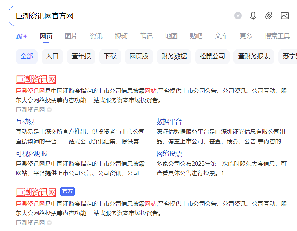Open image search with the picture icon
This screenshot has width=297, height=231.
click(x=285, y=16)
